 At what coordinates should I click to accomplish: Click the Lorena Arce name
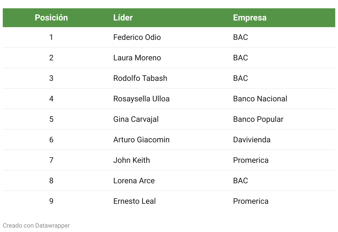coord(134,181)
